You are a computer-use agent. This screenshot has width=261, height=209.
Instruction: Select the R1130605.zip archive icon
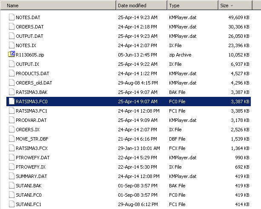click(11, 54)
